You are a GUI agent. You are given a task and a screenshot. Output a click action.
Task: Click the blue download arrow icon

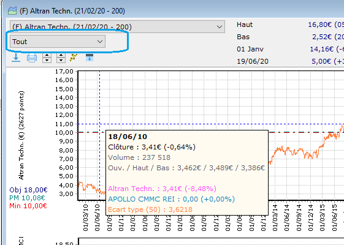[x=16, y=58]
